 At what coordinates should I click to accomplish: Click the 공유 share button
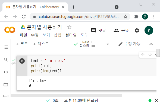pyautogui.click(x=121, y=30)
